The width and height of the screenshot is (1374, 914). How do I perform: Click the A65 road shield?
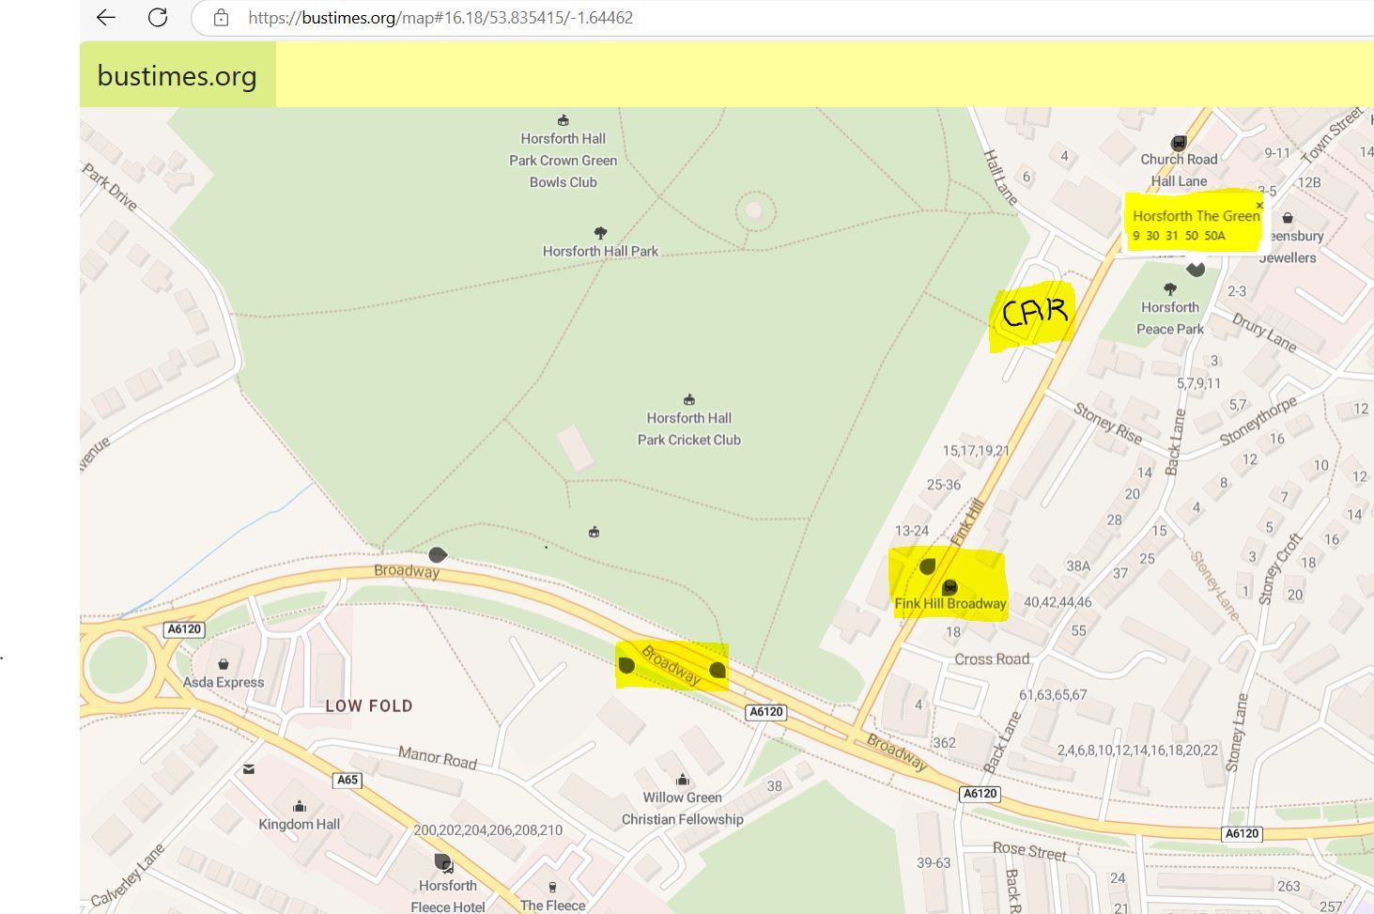pyautogui.click(x=347, y=780)
